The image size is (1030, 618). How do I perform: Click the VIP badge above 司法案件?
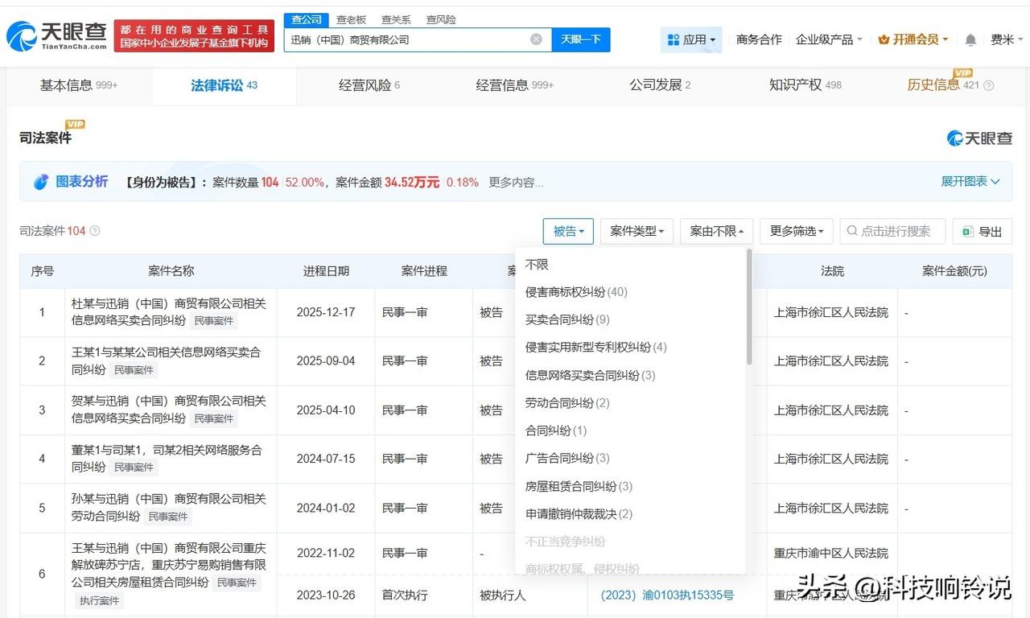(x=73, y=125)
